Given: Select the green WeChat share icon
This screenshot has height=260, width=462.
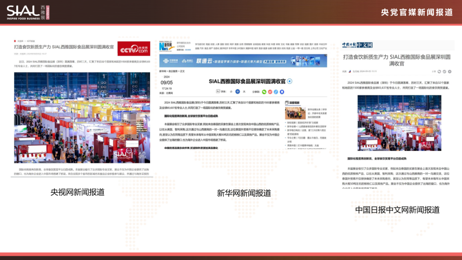Looking at the screenshot, I should click(264, 91).
